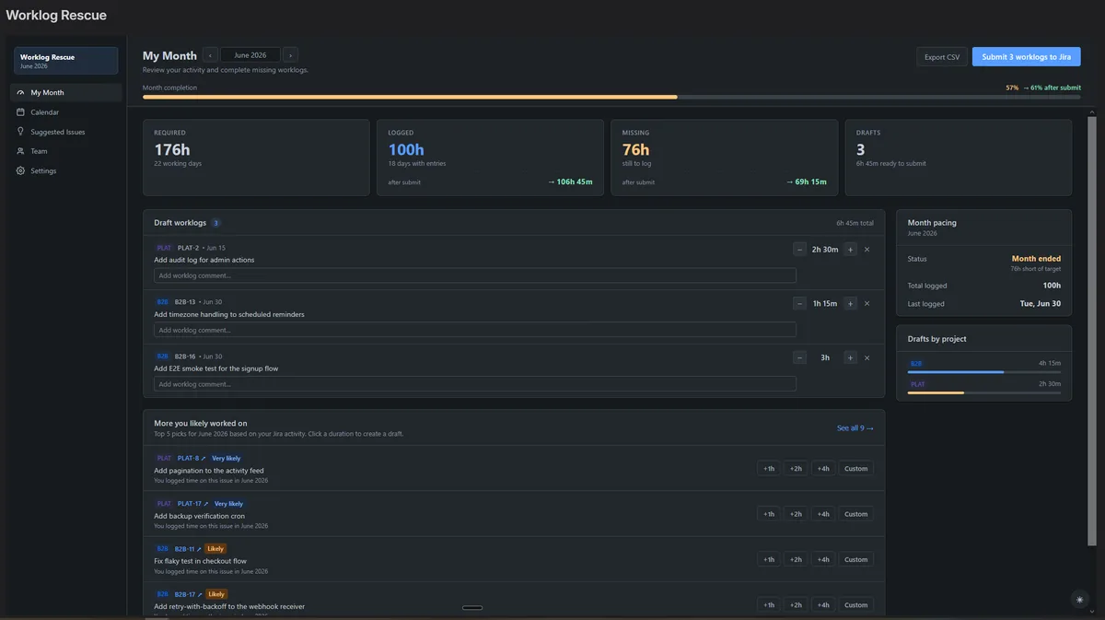Select Calendar in sidebar

(x=66, y=112)
